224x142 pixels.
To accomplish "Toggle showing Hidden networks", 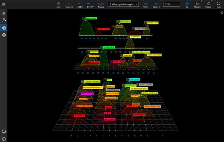I will (x=80, y=5).
